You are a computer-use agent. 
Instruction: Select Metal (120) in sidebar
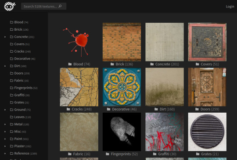coord(19,124)
